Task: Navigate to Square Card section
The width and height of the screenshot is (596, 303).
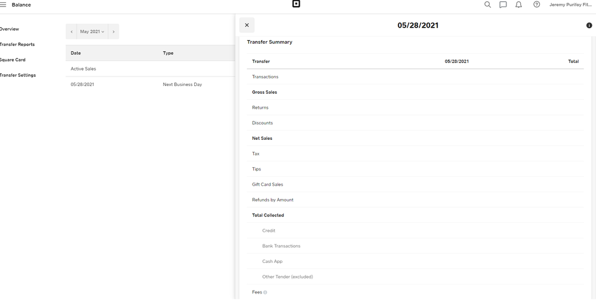Action: [x=13, y=60]
